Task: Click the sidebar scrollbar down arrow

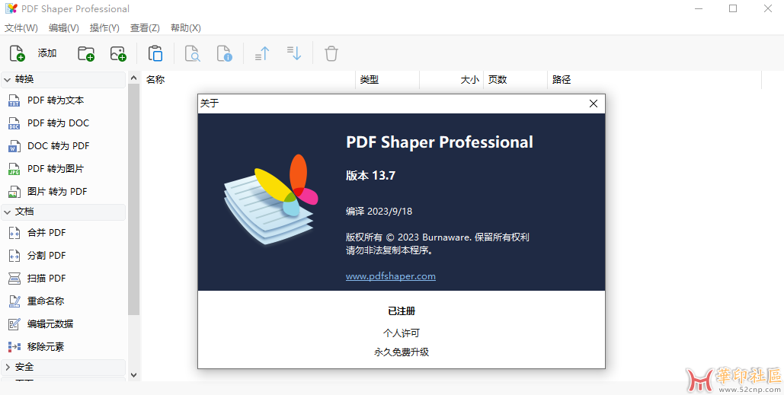Action: (x=133, y=374)
